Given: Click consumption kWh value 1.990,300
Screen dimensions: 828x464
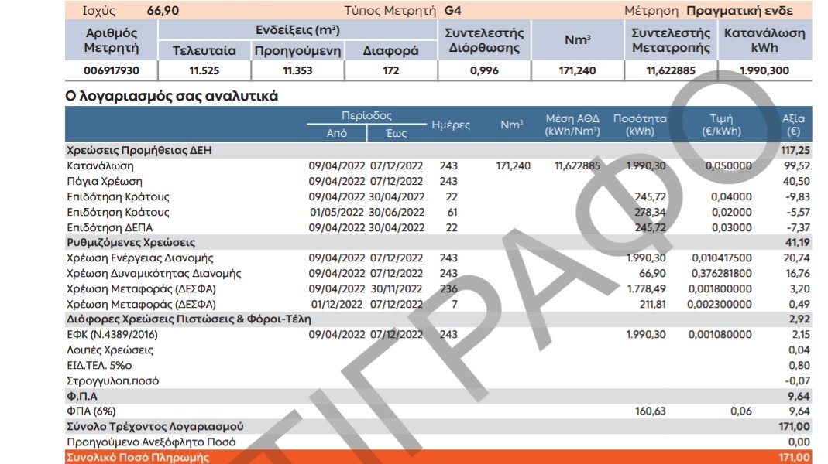Looking at the screenshot, I should pos(764,70).
